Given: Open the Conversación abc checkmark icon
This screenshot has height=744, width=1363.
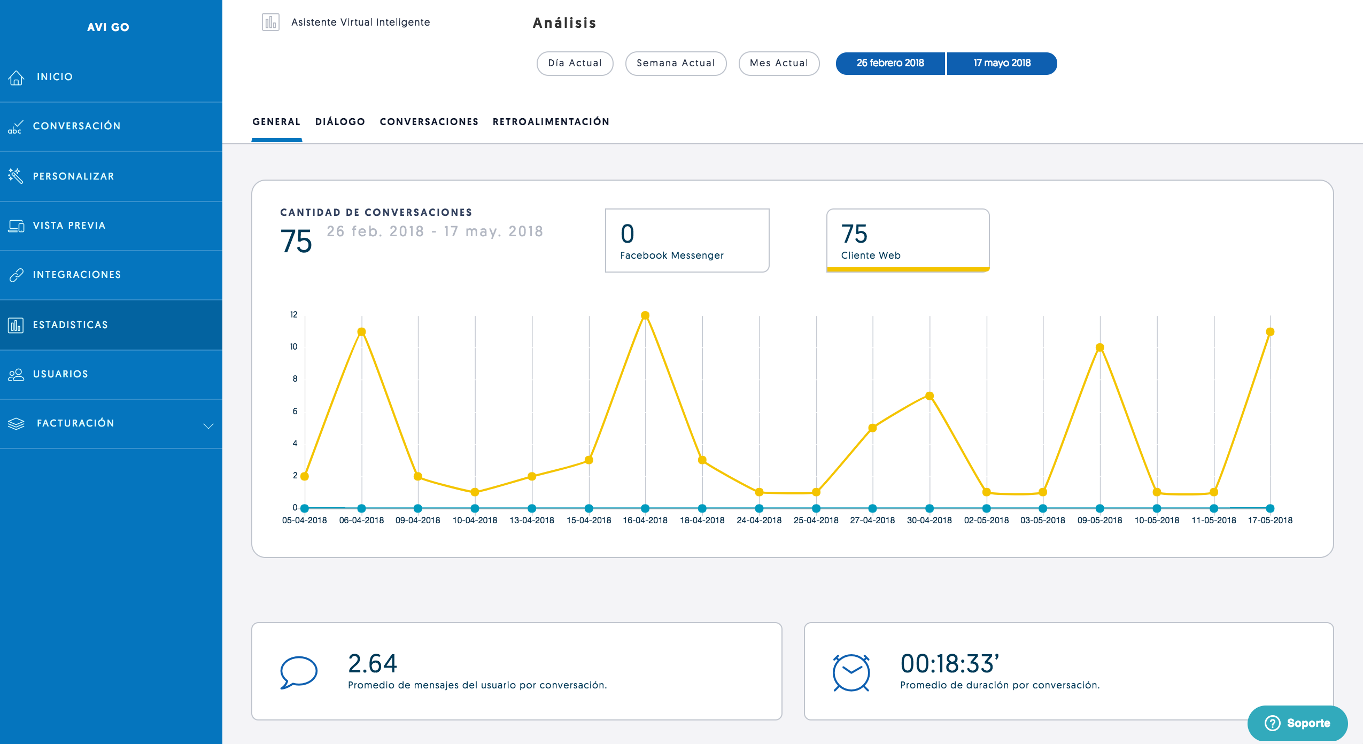Looking at the screenshot, I should [15, 127].
